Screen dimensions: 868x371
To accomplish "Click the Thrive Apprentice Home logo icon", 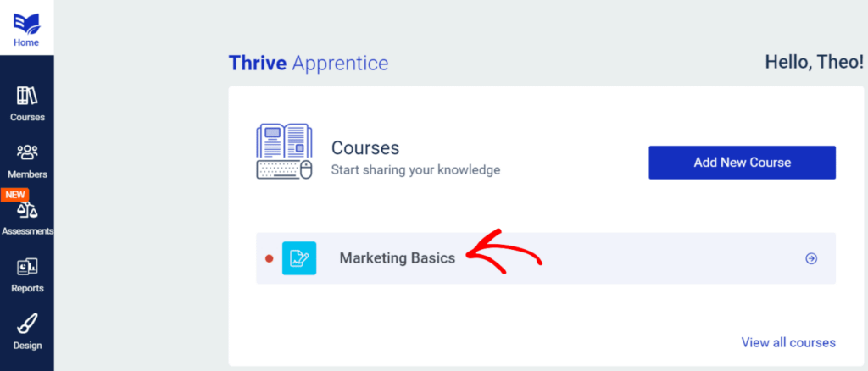I will tap(26, 22).
